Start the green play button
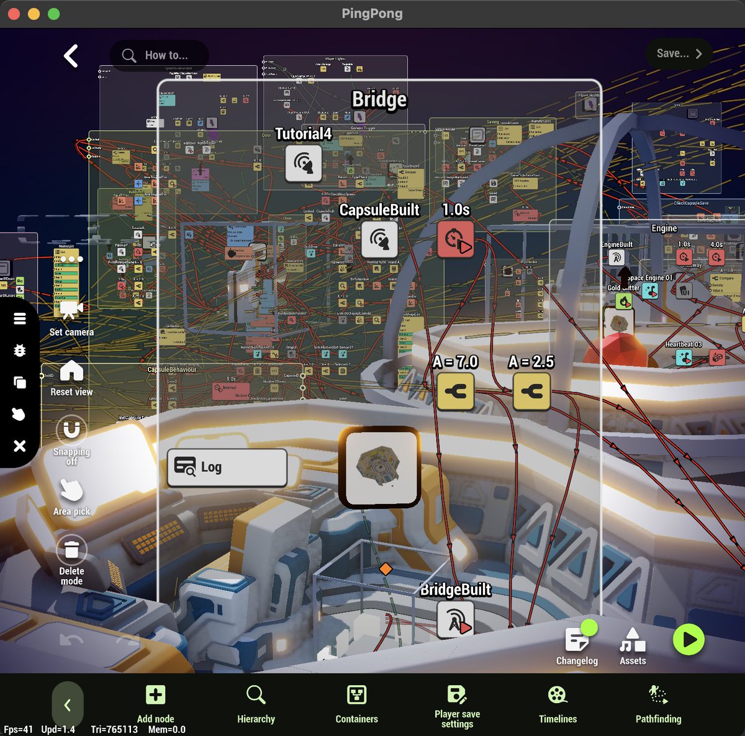This screenshot has width=745, height=736. point(689,639)
